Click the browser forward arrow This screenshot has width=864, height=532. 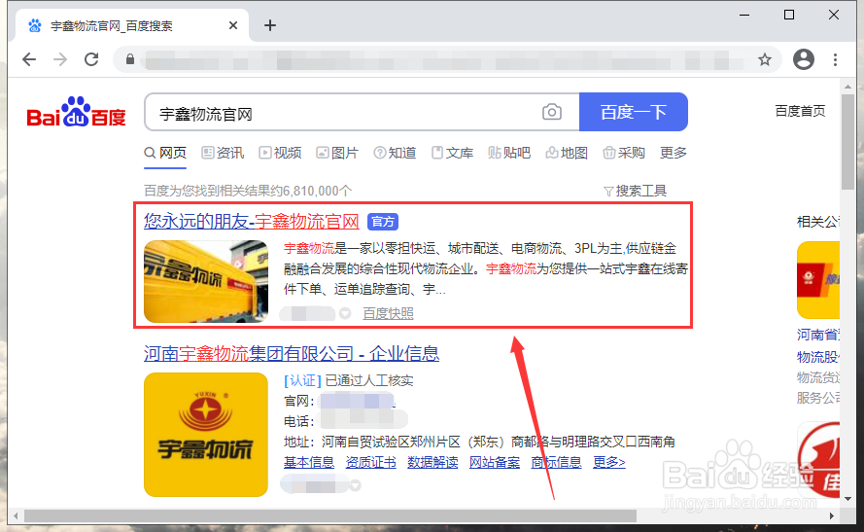[60, 59]
